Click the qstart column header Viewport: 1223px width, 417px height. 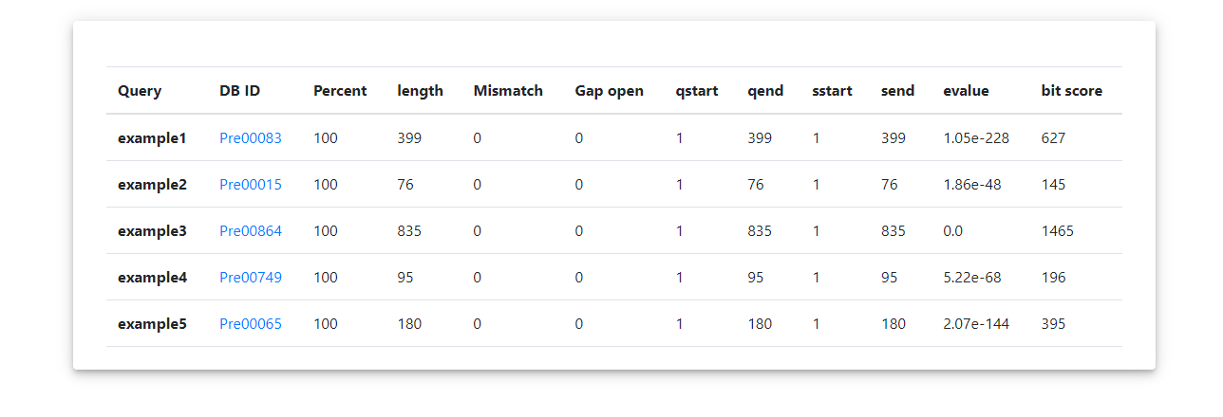point(696,91)
